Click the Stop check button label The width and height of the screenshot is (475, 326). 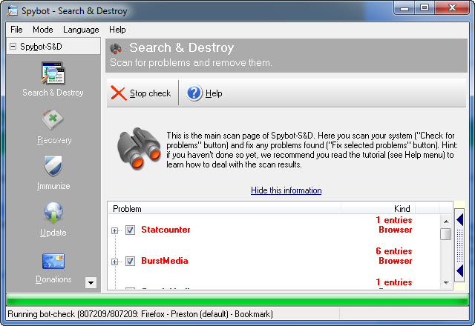[150, 93]
